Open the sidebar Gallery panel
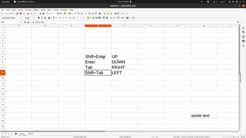This screenshot has height=138, width=246. (243, 37)
